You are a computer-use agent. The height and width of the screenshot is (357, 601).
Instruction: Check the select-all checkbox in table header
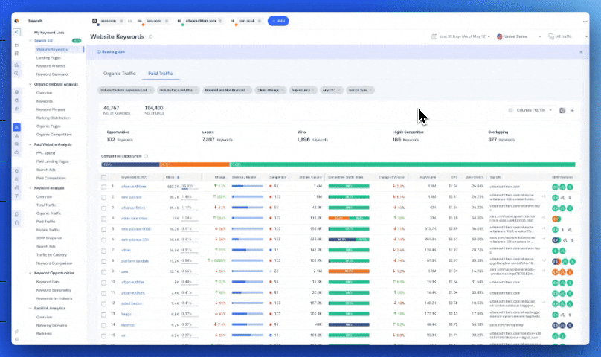[x=104, y=177]
